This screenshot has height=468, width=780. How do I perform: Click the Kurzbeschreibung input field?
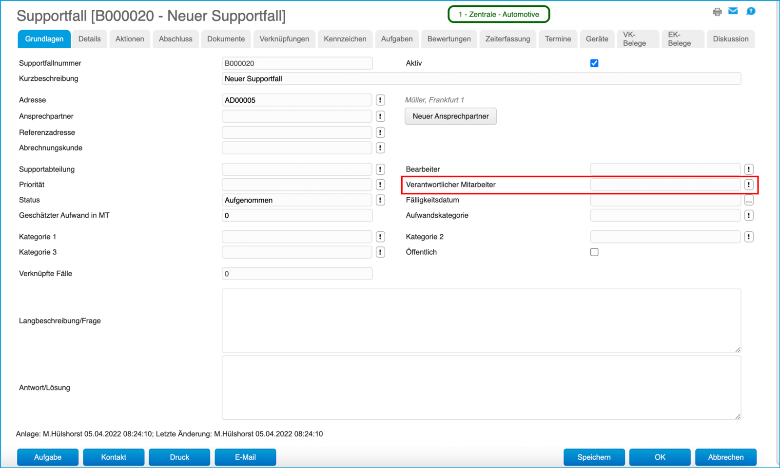[x=481, y=79]
